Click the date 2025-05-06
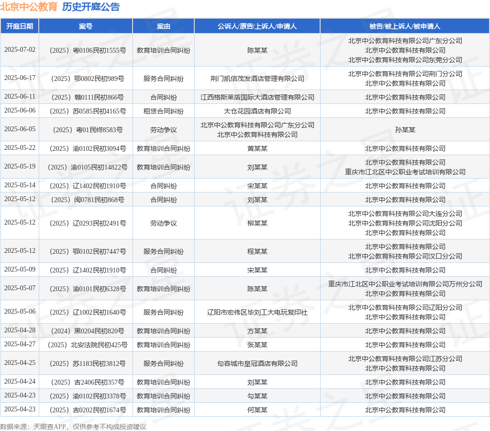 pos(20,312)
